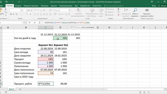Click the horizontal scrollbar left arrow

106,89
